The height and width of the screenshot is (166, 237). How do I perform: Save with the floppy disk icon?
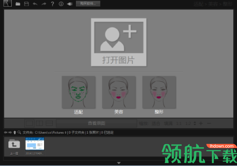[x=26, y=4]
